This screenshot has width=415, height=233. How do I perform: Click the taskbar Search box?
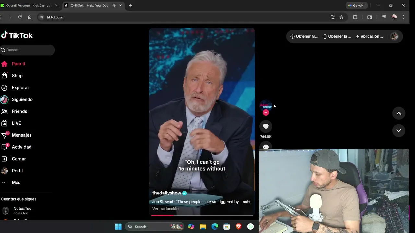(155, 227)
